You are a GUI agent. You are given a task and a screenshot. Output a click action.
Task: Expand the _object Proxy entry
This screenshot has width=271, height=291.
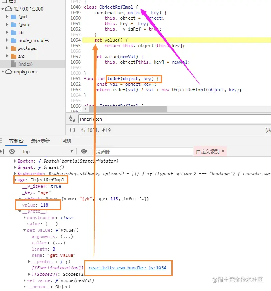pyautogui.click(x=20, y=199)
